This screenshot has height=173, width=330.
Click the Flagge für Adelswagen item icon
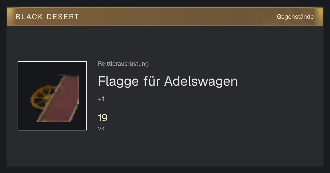(52, 96)
